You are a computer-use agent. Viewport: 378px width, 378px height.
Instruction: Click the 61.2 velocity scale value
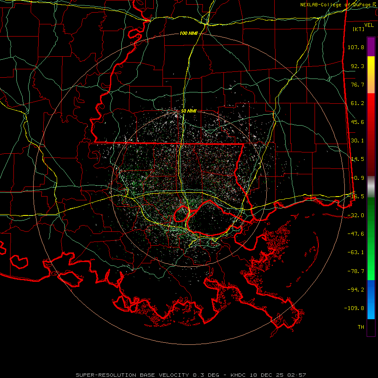(x=357, y=103)
